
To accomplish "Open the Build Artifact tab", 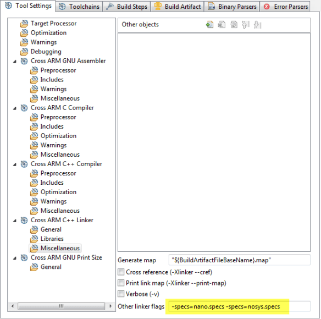I will point(178,7).
